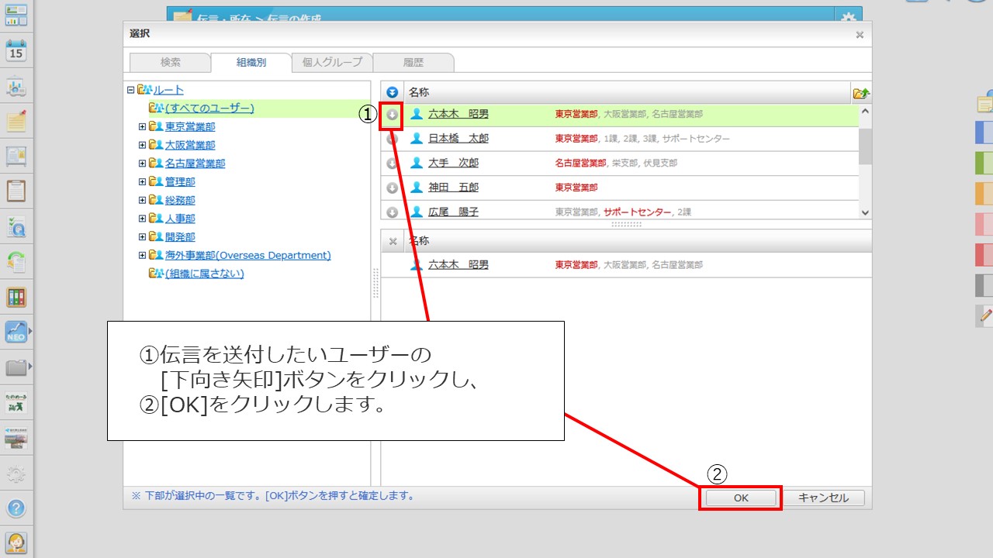Open the NEO icon in the left sidebar

point(16,332)
